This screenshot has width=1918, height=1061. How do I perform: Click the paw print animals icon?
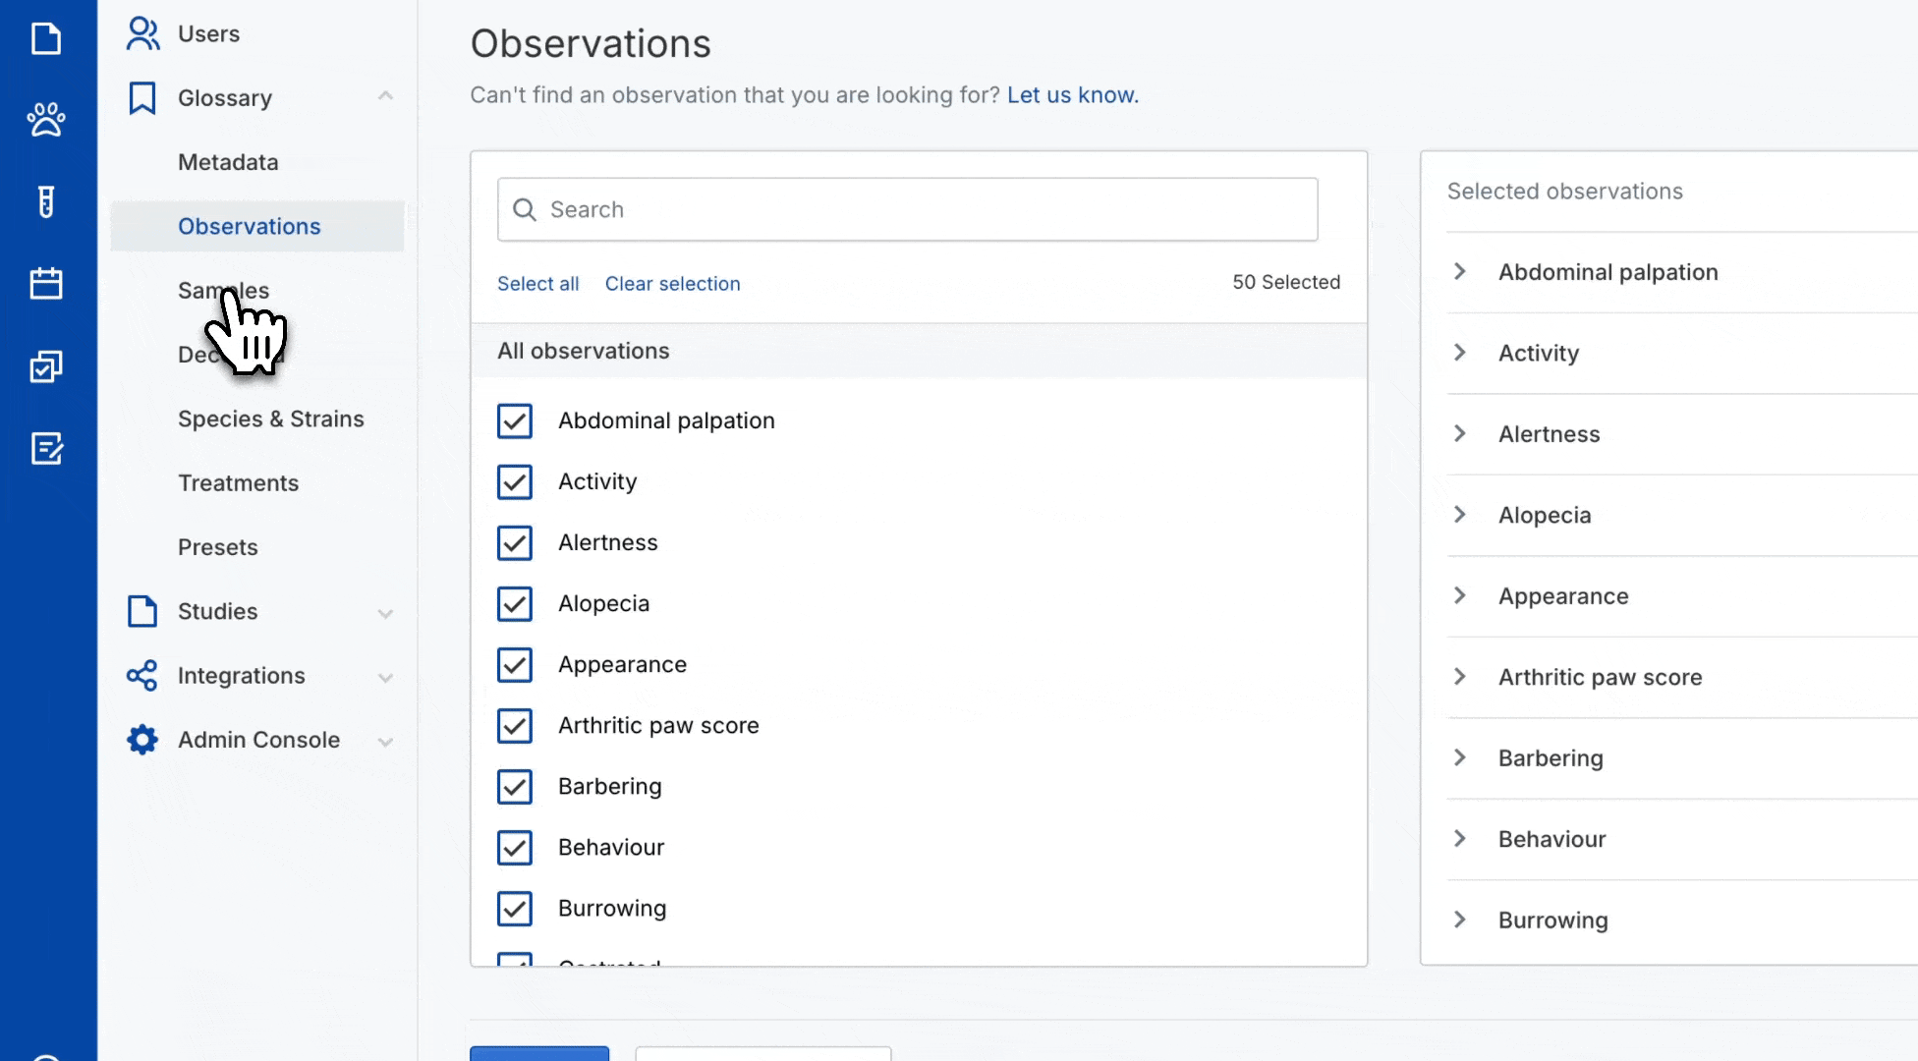tap(46, 120)
